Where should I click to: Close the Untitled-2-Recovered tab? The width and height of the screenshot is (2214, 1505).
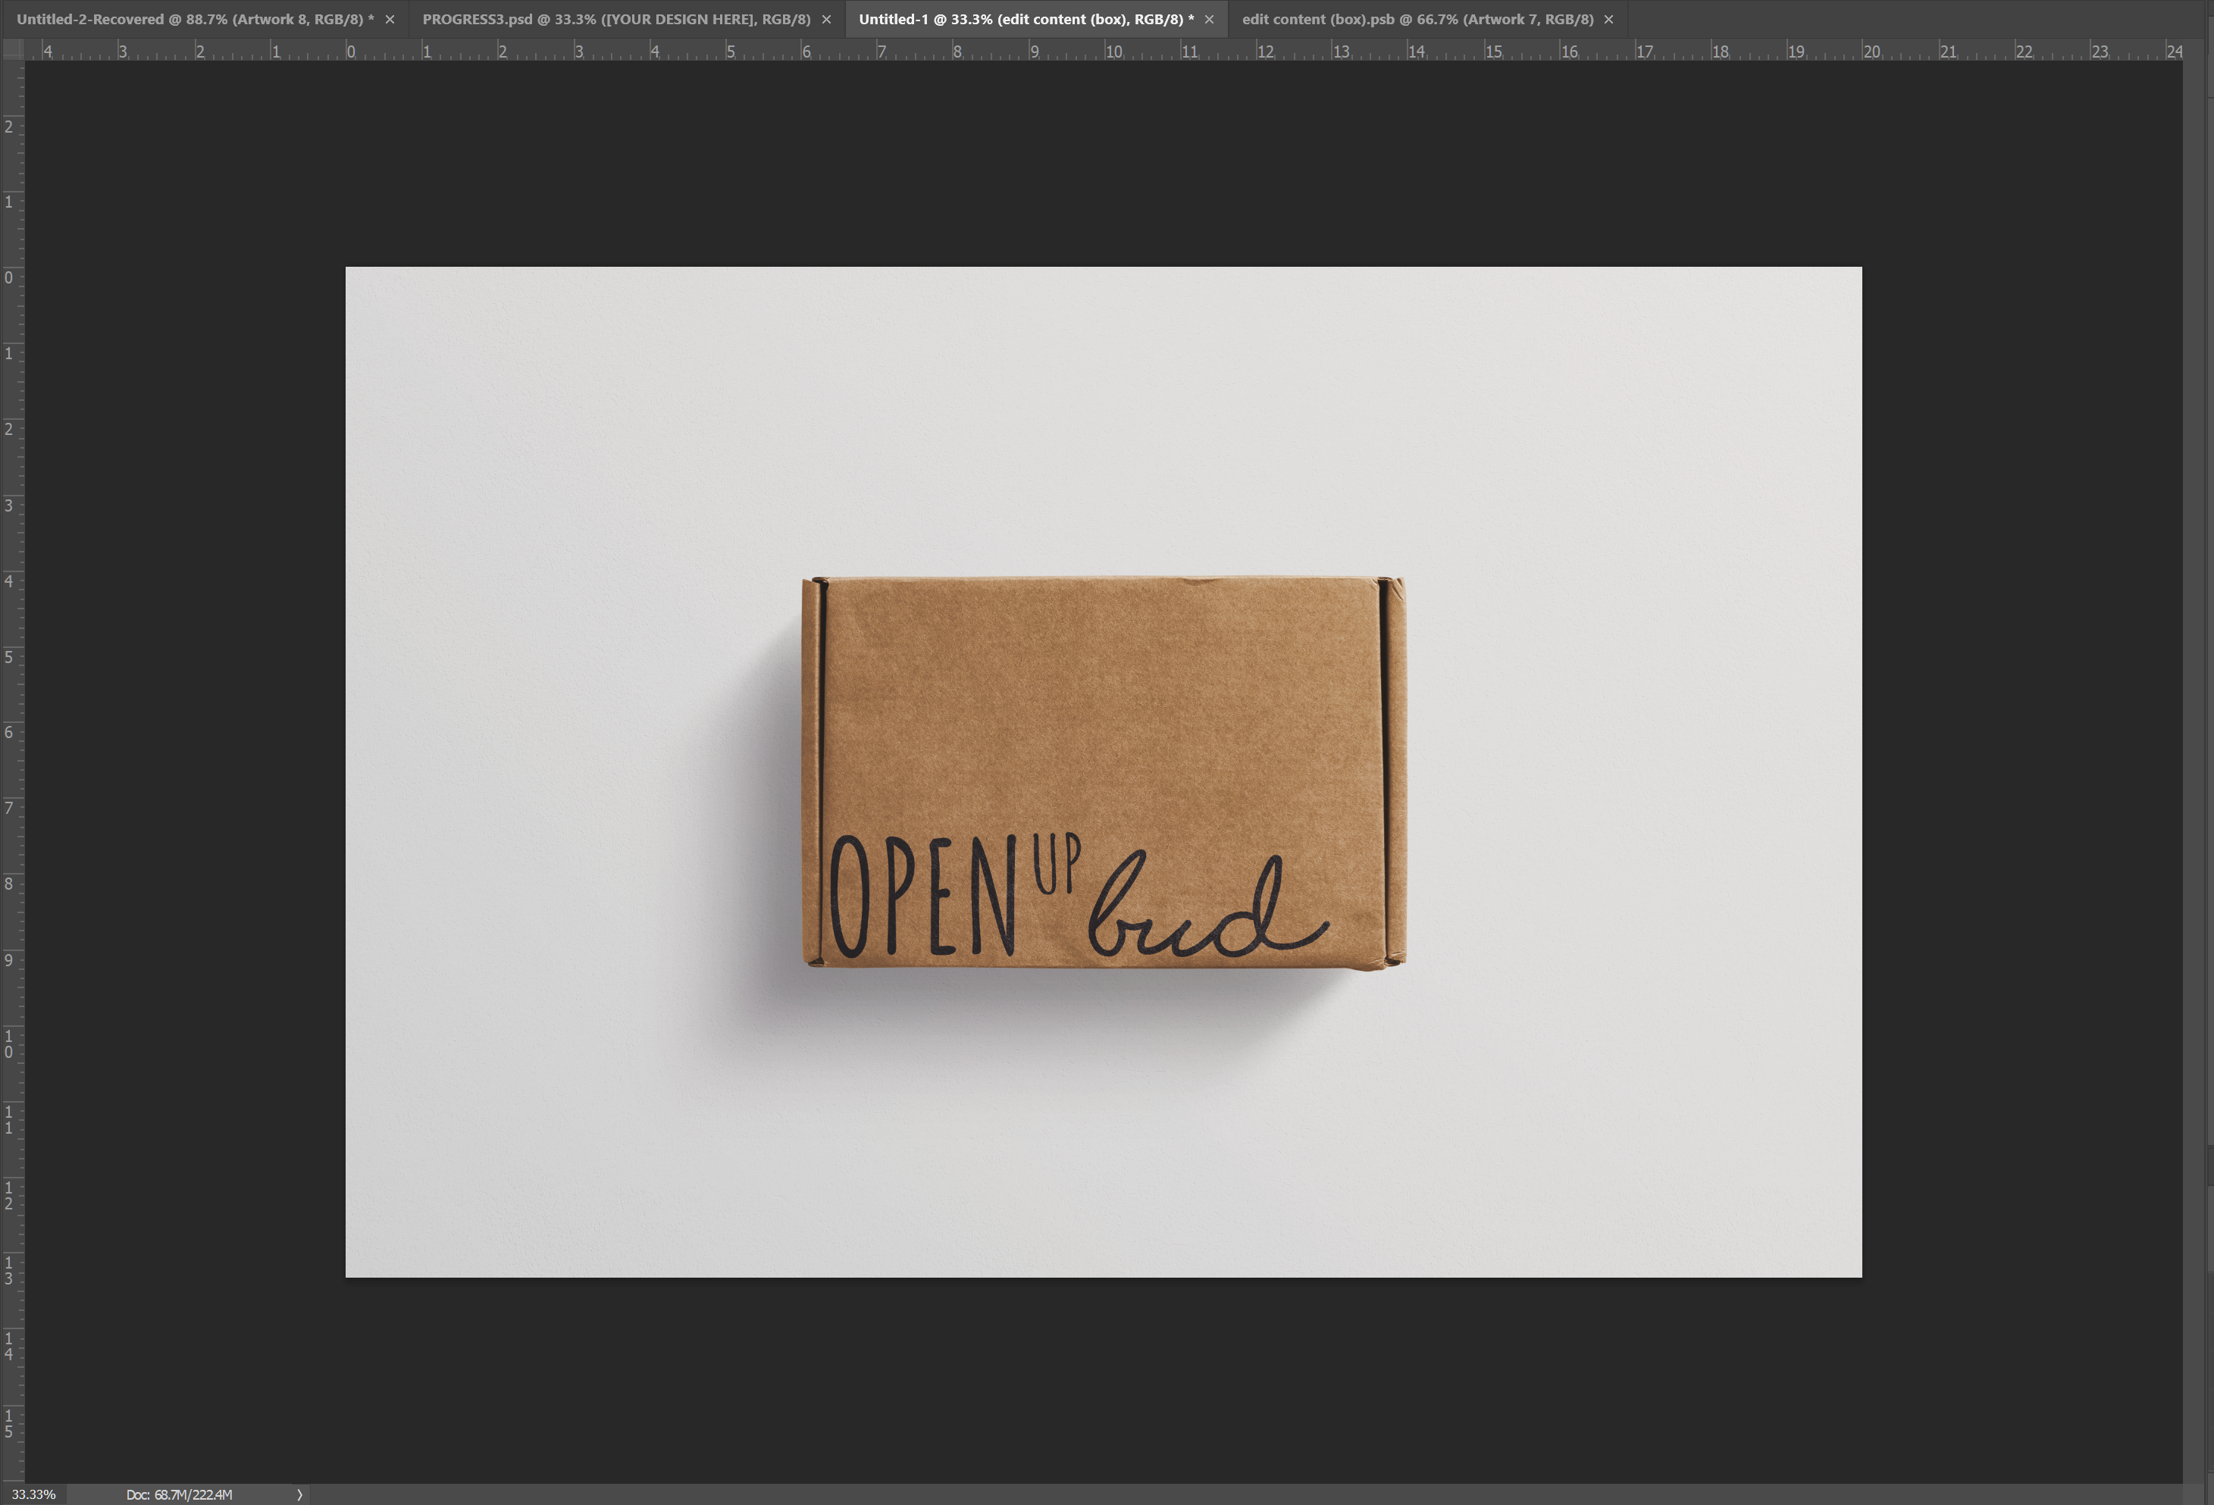(x=390, y=19)
